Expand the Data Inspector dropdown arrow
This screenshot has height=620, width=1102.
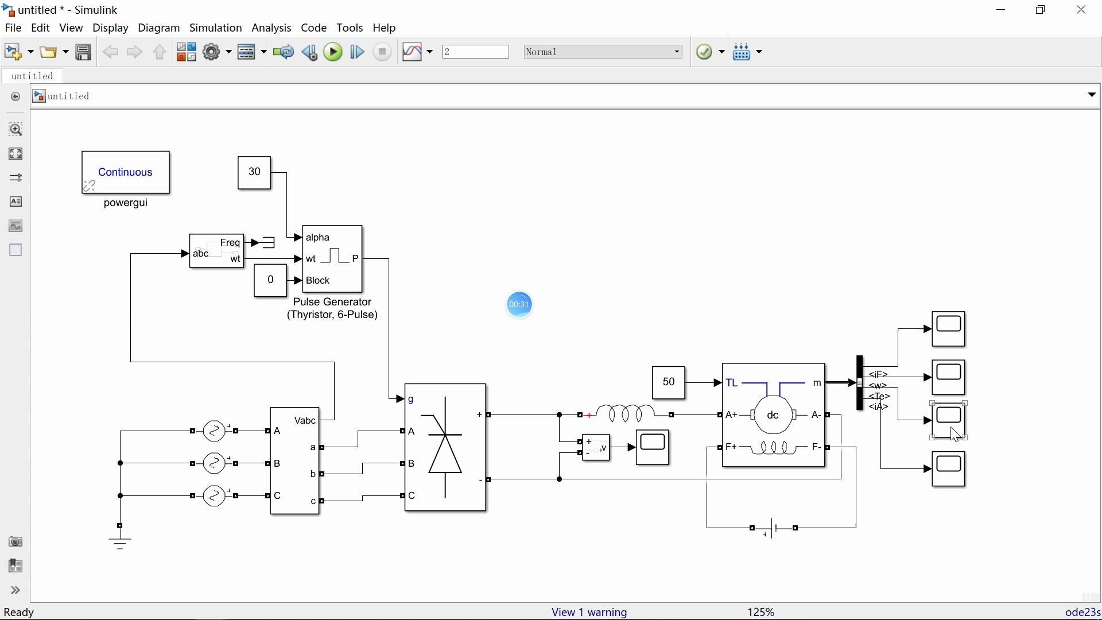pos(430,53)
